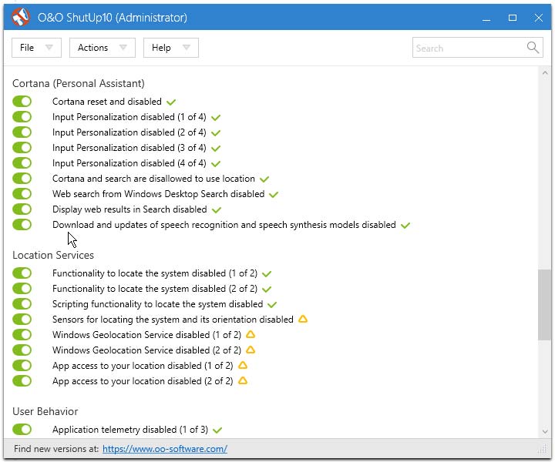Image resolution: width=555 pixels, height=462 pixels.
Task: Click checkmark beside Input Personalization disabled (2 of 4)
Action: [216, 133]
